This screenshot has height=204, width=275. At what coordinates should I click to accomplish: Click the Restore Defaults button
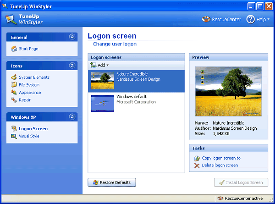pyautogui.click(x=112, y=182)
